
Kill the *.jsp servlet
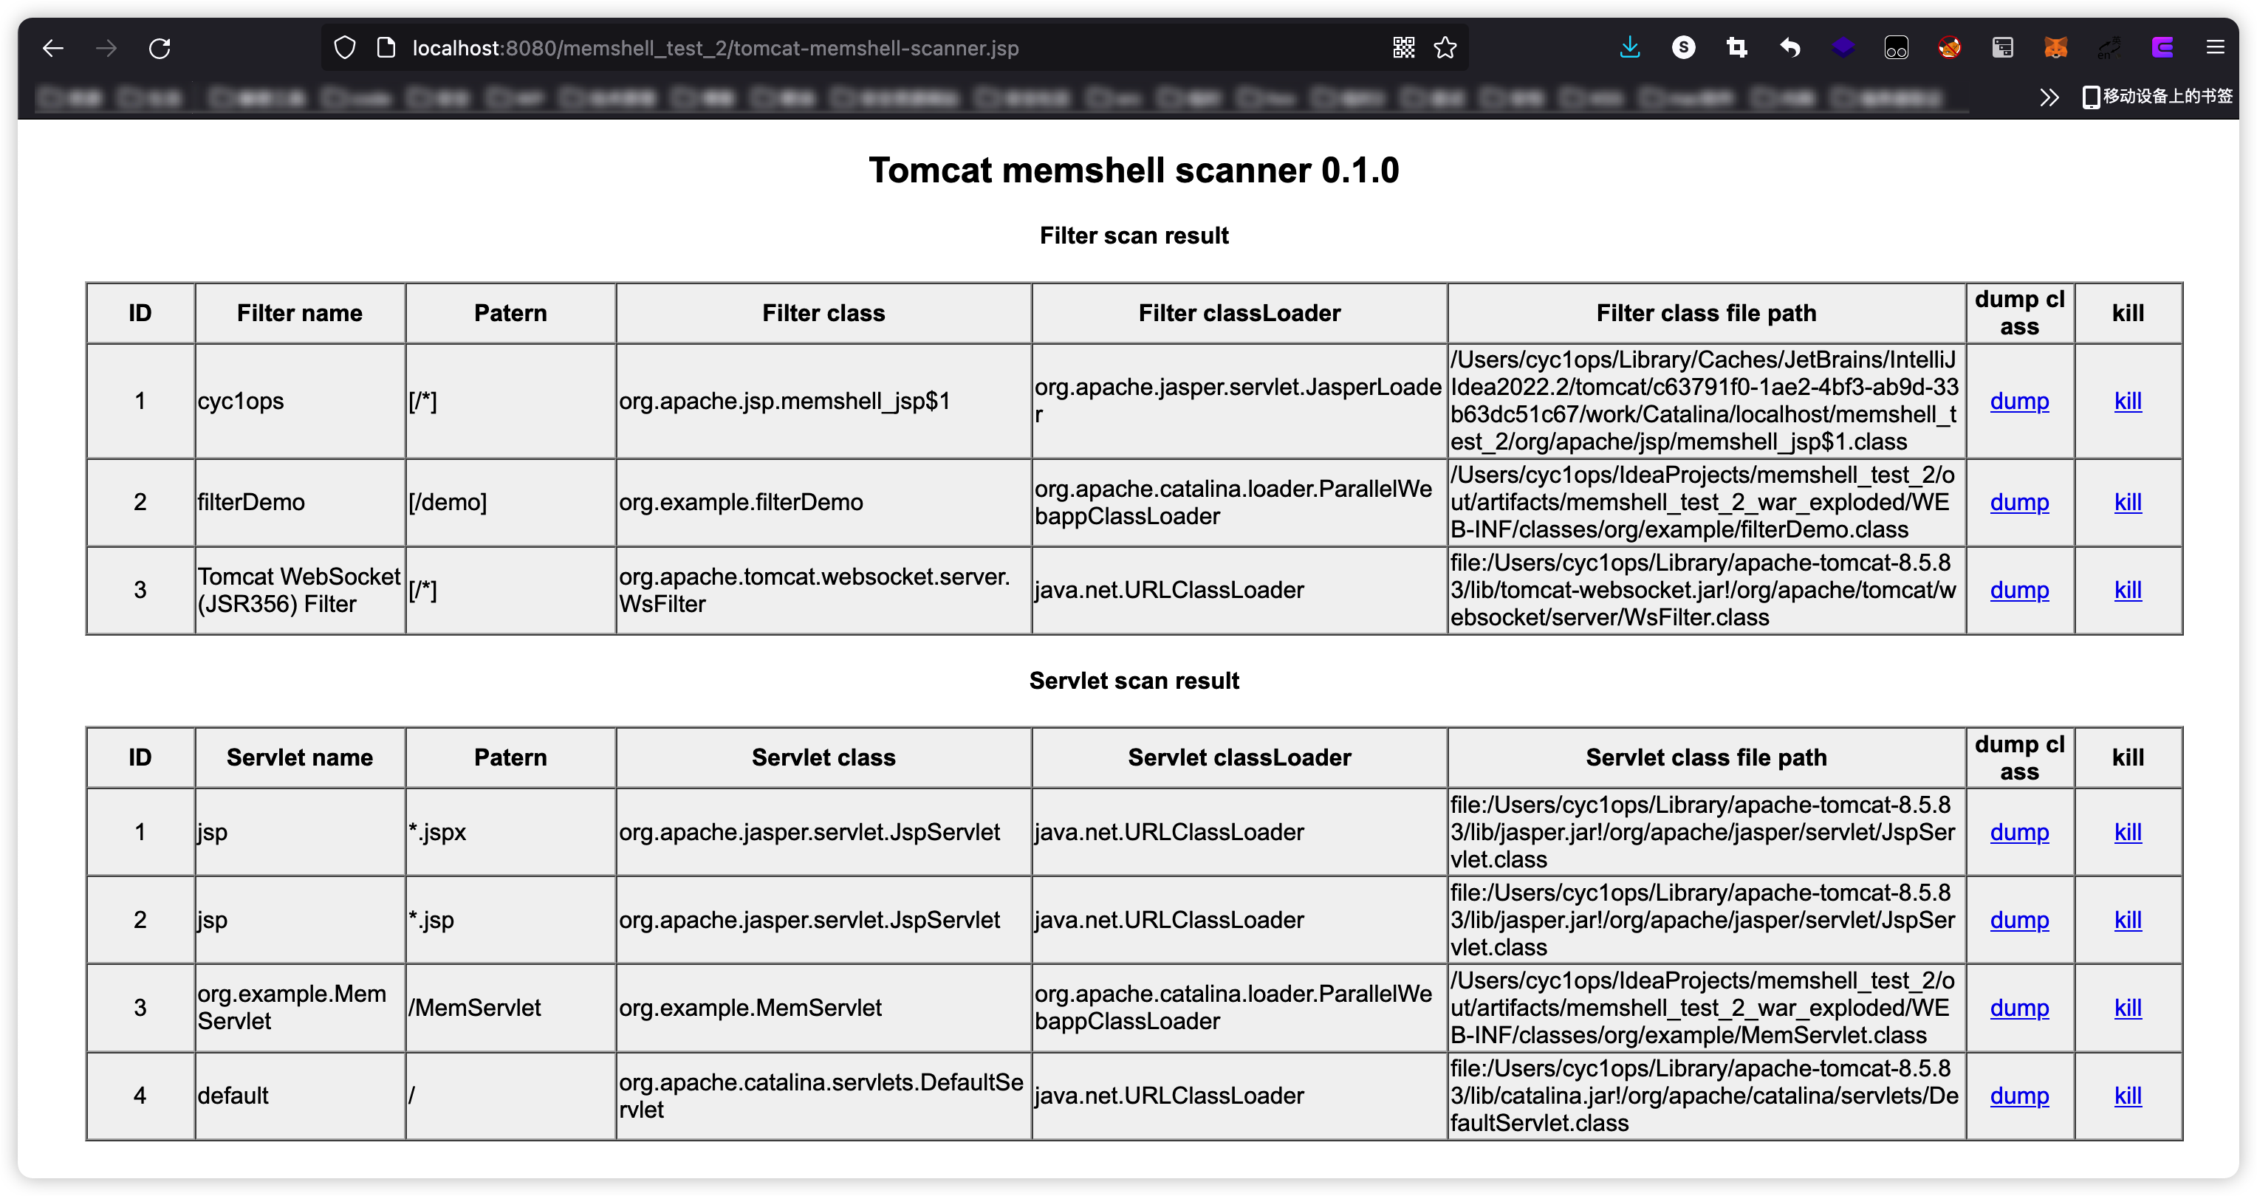pos(2127,920)
